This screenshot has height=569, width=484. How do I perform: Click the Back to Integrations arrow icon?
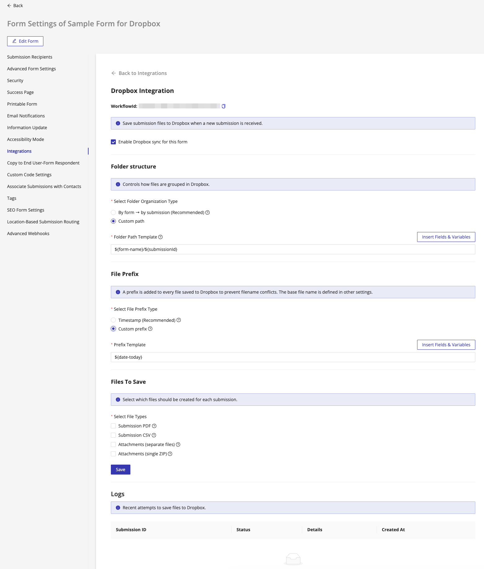[x=114, y=73]
